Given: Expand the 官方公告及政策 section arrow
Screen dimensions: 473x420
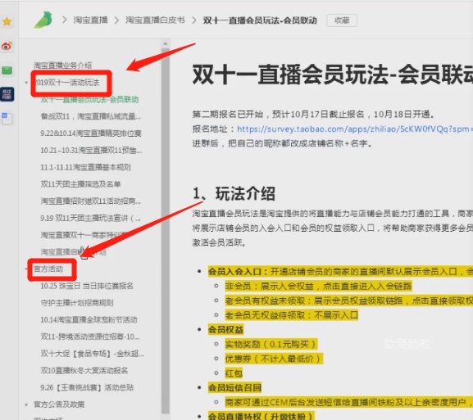Looking at the screenshot, I should pos(26,404).
